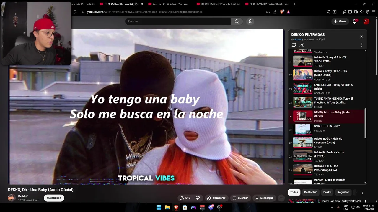Open more video actions three-dot menu
This screenshot has height=212, width=378.
click(281, 198)
